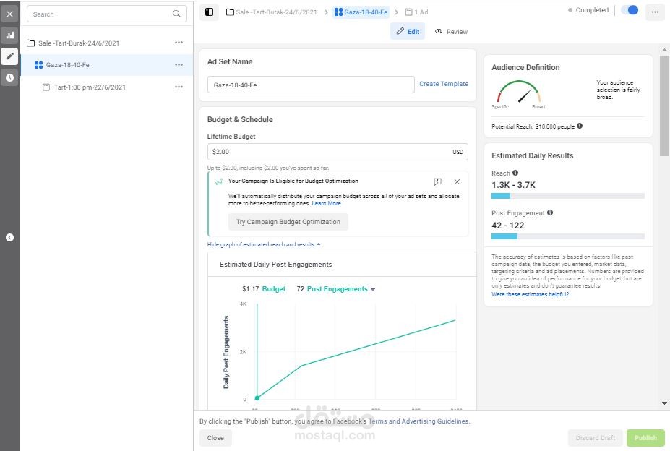Close the editor with the X icon
Image resolution: width=670 pixels, height=451 pixels.
coord(9,14)
